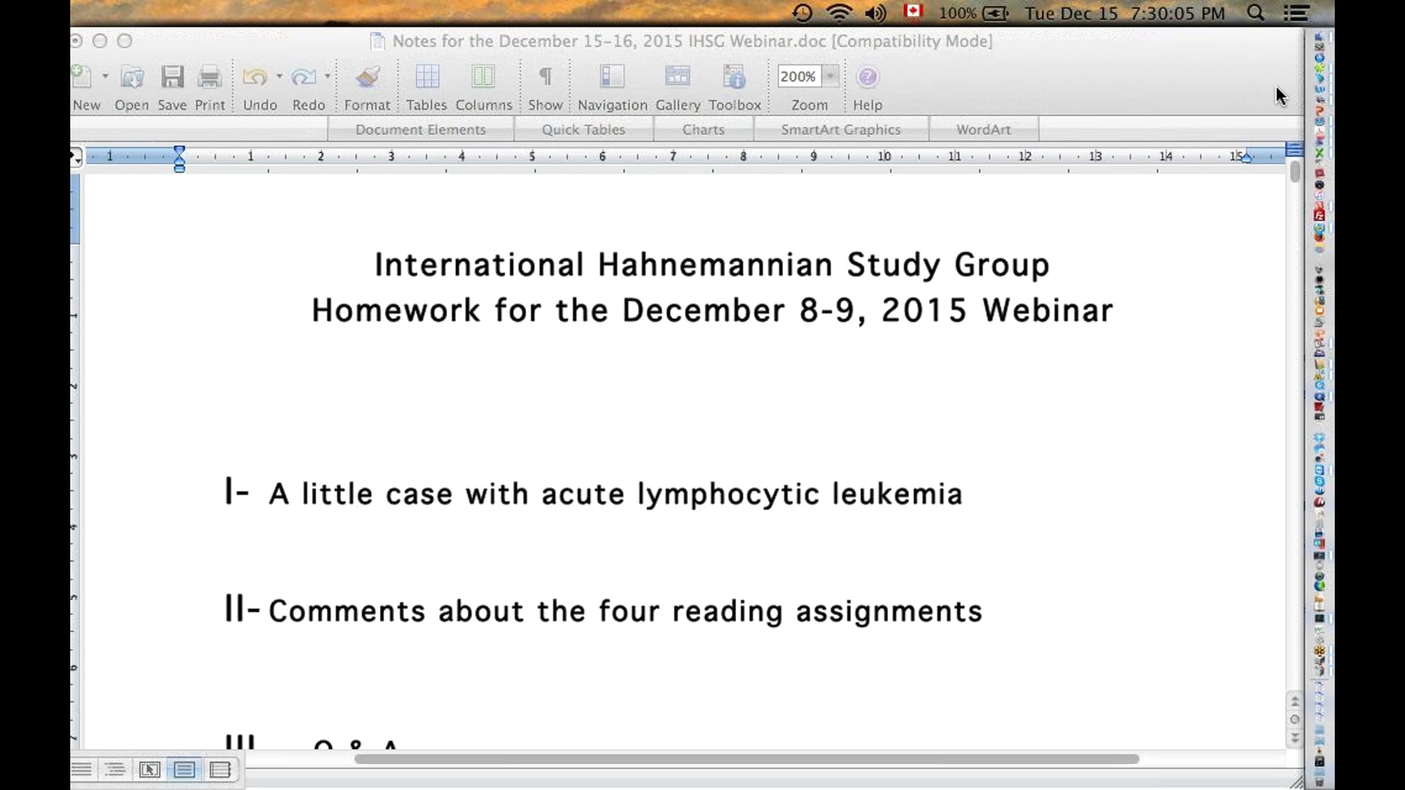Select the Format Painter tool

[x=367, y=76]
